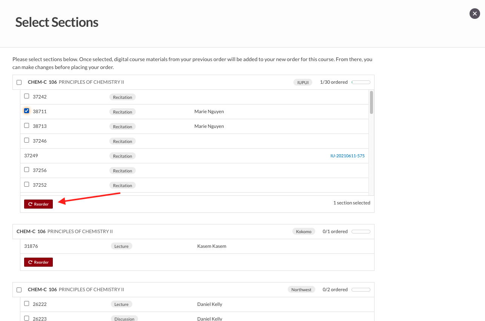The height and width of the screenshot is (321, 485).
Task: Click section number 37249
Action: point(31,155)
